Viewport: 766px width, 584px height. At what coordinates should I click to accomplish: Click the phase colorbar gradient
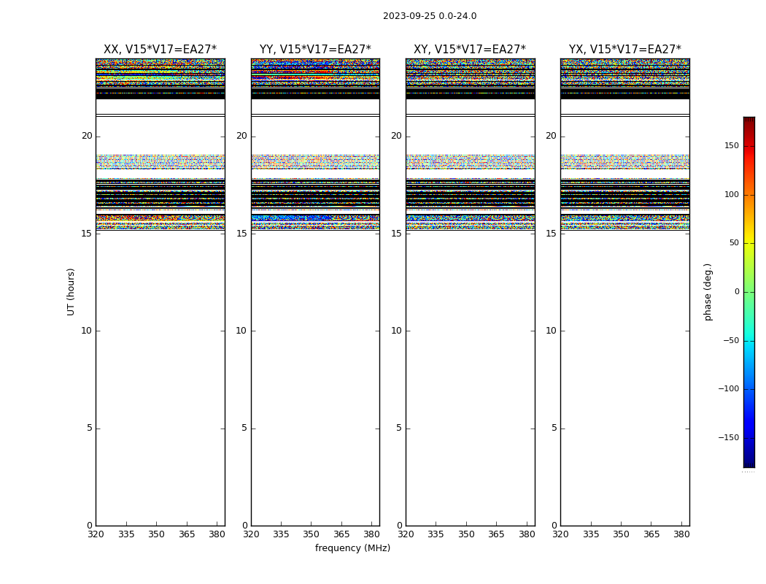[749, 292]
